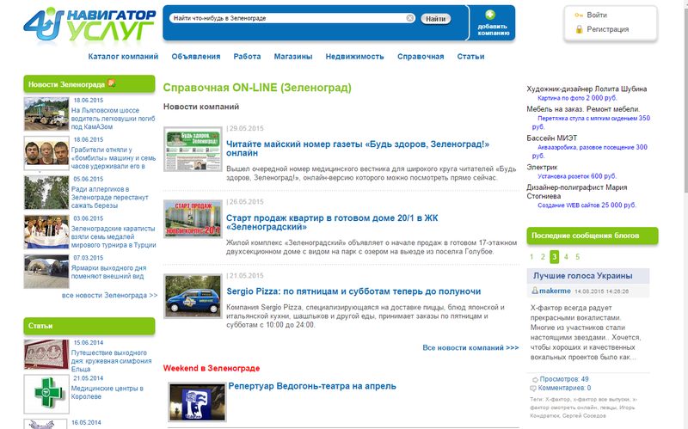Open Ради аллергиков birch news link
The image size is (688, 429).
click(x=110, y=198)
